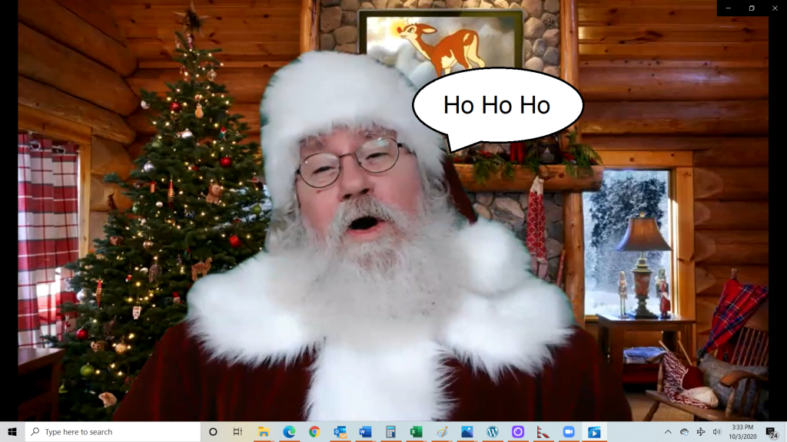The width and height of the screenshot is (787, 442).
Task: Open Task View on the taskbar
Action: (x=238, y=432)
